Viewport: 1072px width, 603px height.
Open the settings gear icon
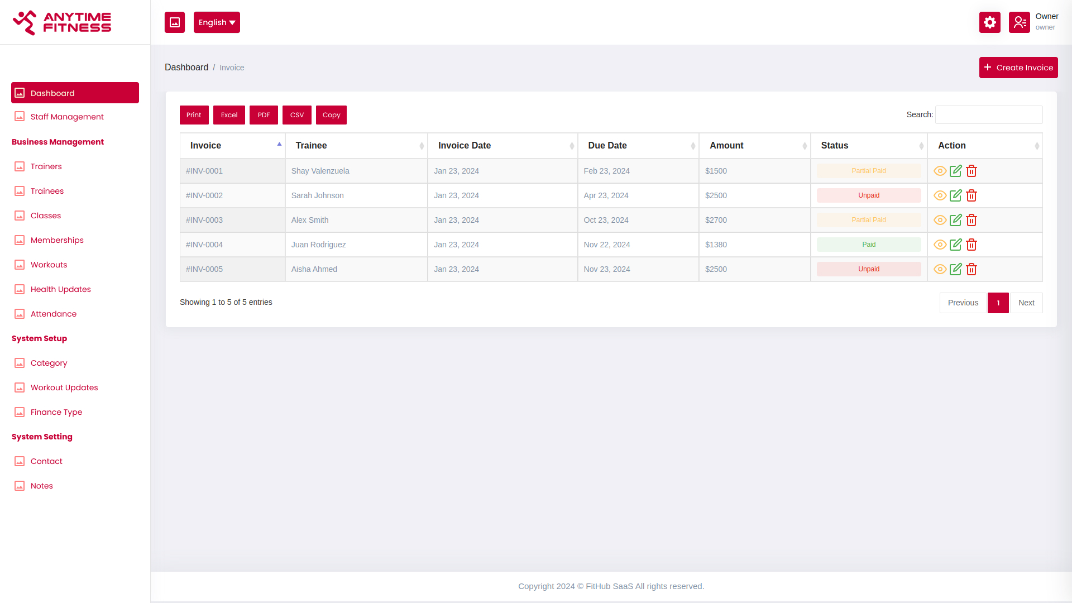click(x=989, y=22)
